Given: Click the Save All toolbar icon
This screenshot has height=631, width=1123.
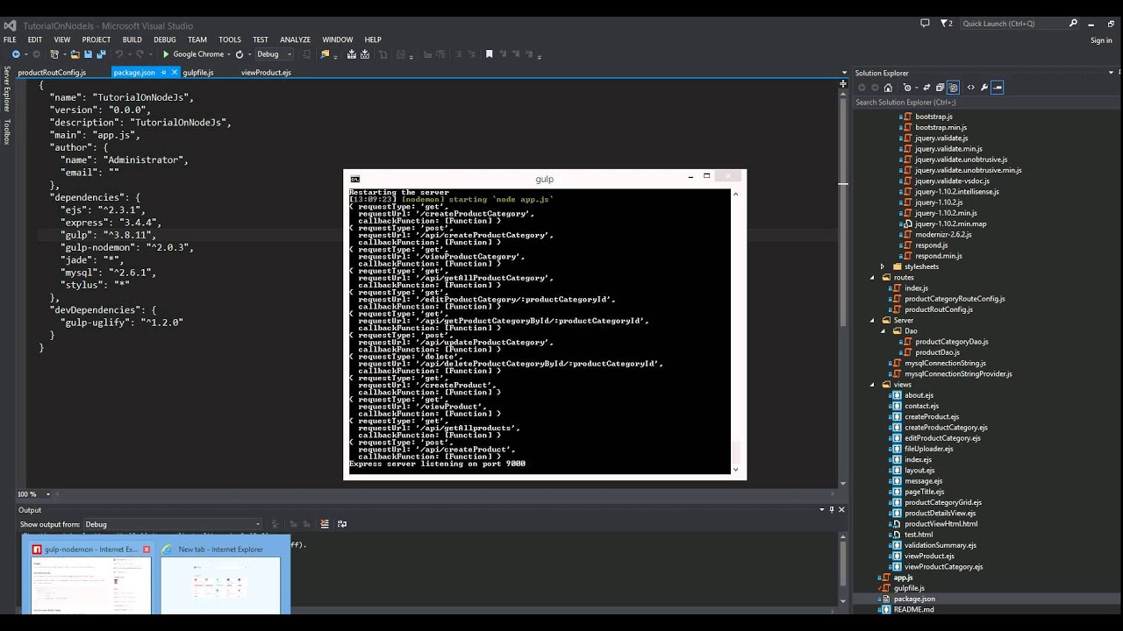Looking at the screenshot, I should pos(100,54).
